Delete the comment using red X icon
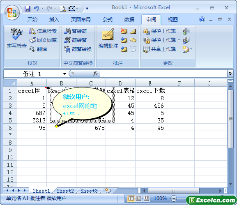Image resolution: width=237 pixels, height=205 pixels. coord(124,31)
